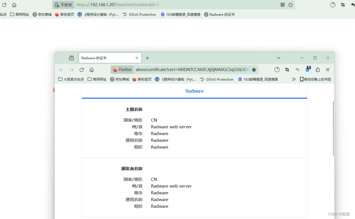The width and height of the screenshot is (355, 219).
Task: Go forward in front Firefox window
Action: tap(72, 70)
